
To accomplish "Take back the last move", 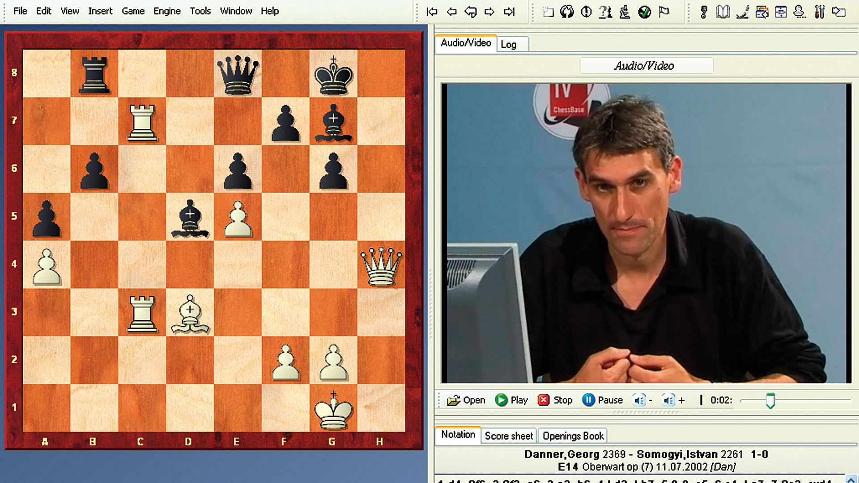I will (471, 12).
